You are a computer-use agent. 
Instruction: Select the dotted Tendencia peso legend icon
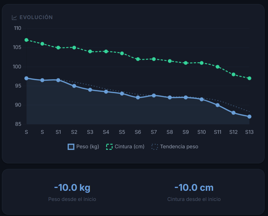click(x=154, y=146)
